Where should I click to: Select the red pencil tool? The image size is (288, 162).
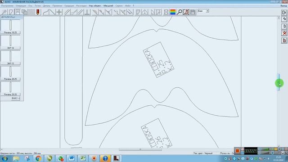[38, 12]
